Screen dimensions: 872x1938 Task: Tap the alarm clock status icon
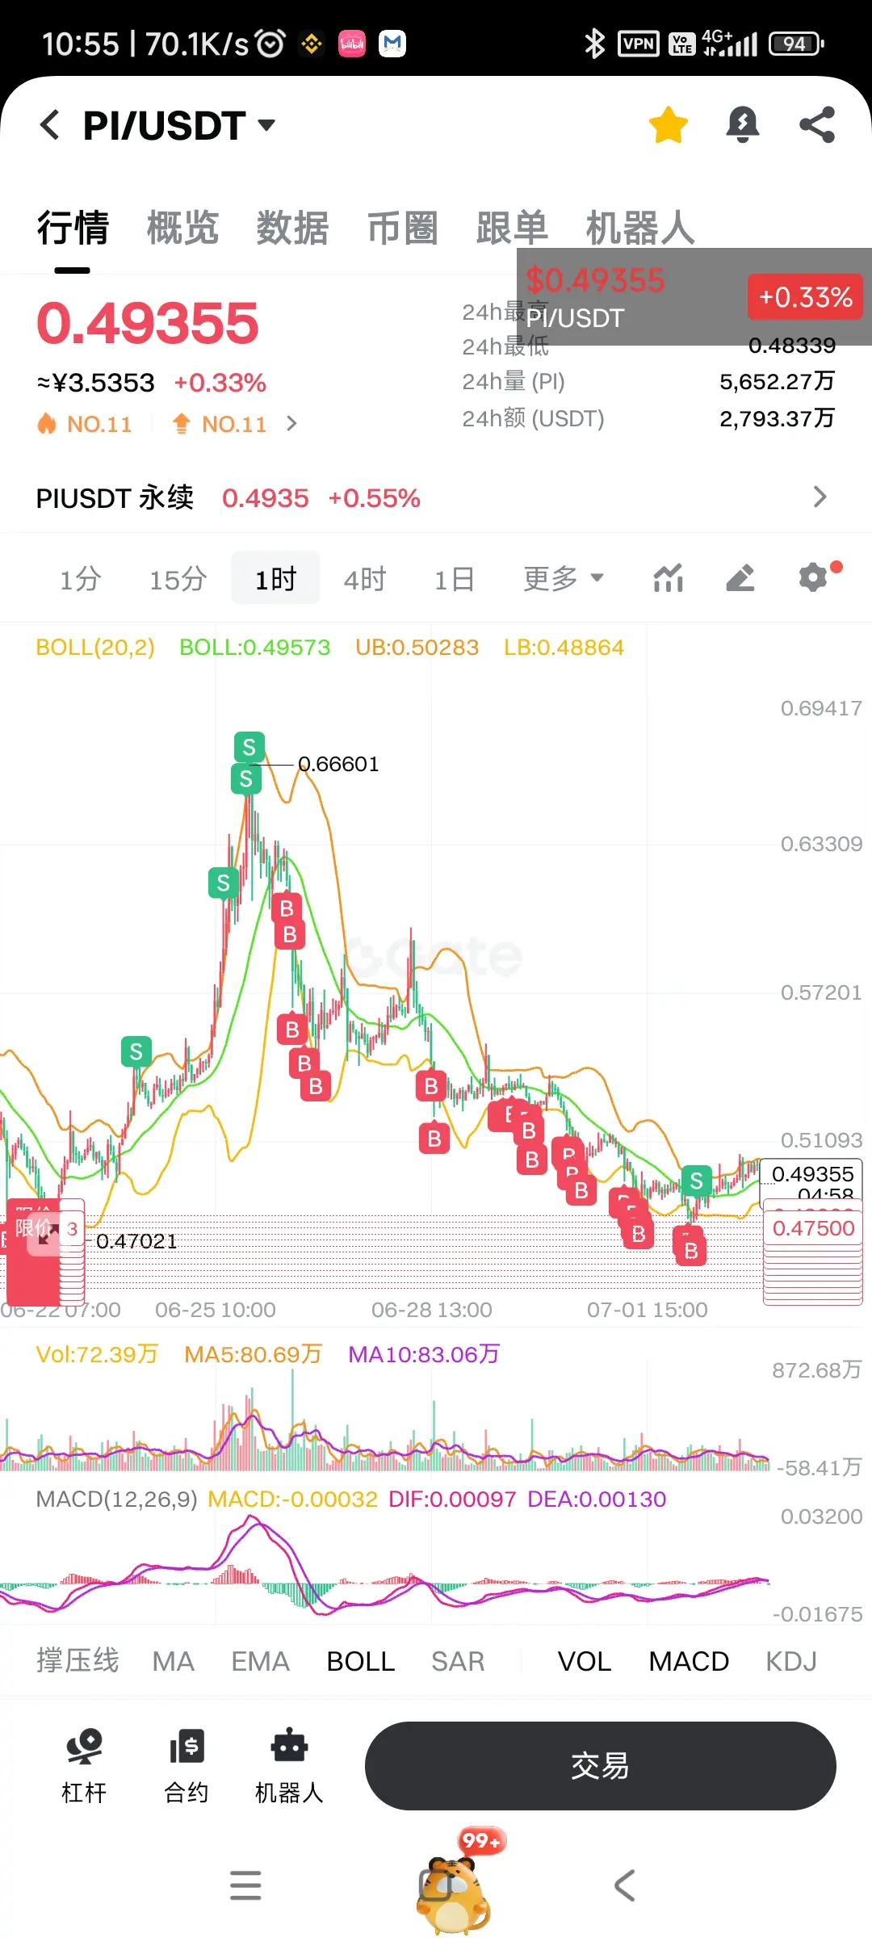point(270,44)
